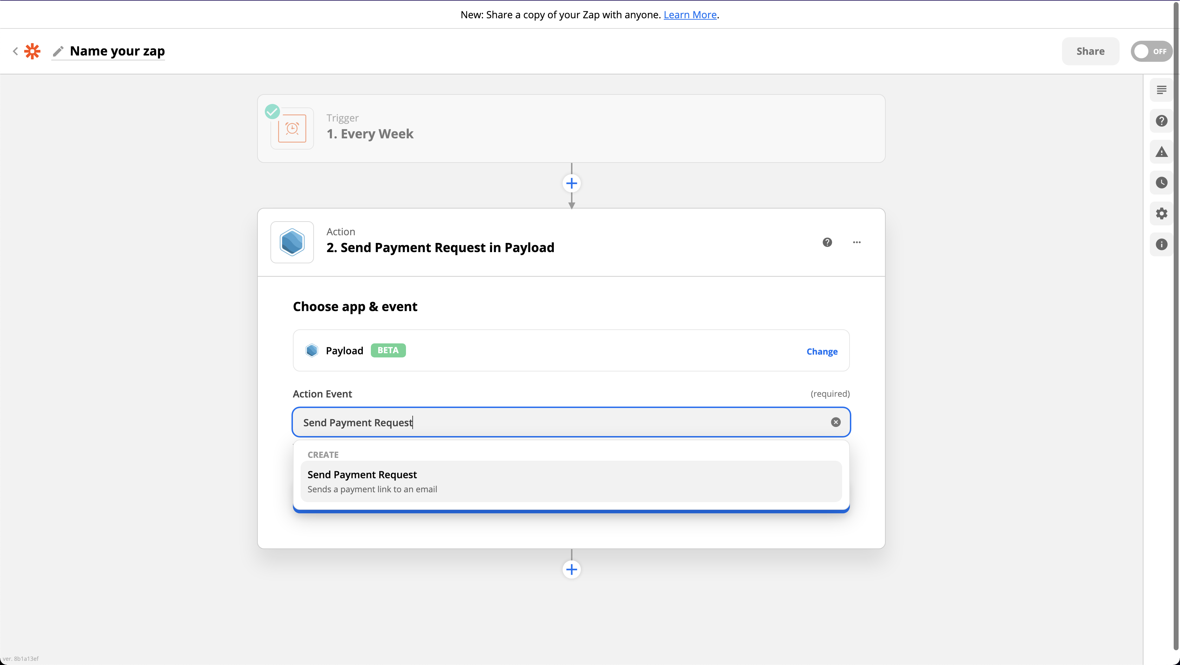Follow the Learn More link in banner
The width and height of the screenshot is (1180, 665).
pos(690,15)
